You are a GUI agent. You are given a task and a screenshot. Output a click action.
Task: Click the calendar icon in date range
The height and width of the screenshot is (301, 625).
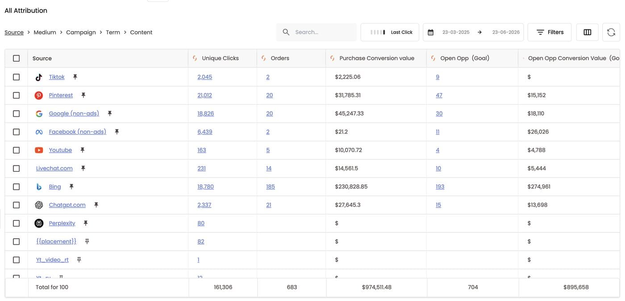431,33
